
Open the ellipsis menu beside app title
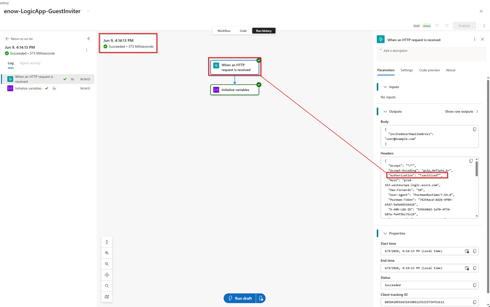88,11
